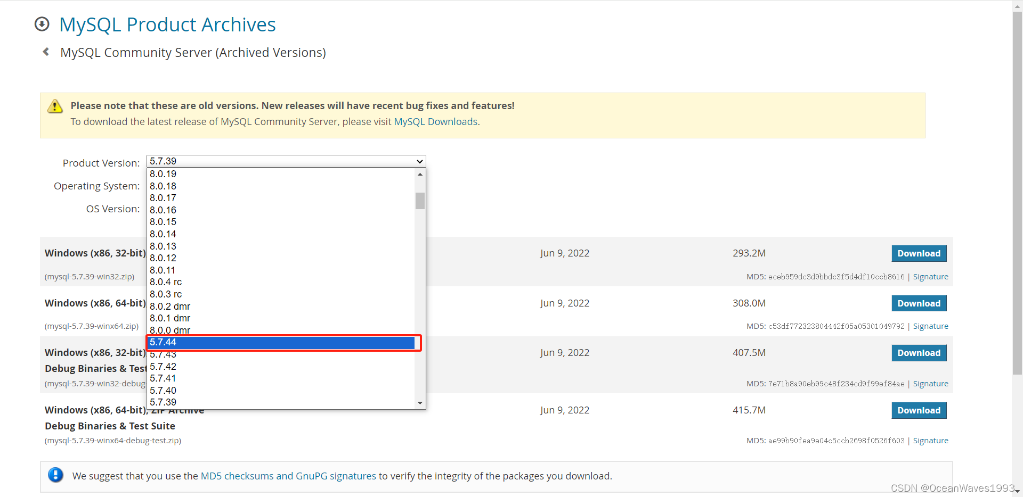Select the 8.0.2 dmr version
This screenshot has height=497, width=1023.
pos(281,307)
